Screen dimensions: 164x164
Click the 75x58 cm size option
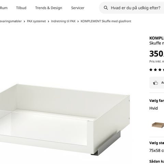157,151
